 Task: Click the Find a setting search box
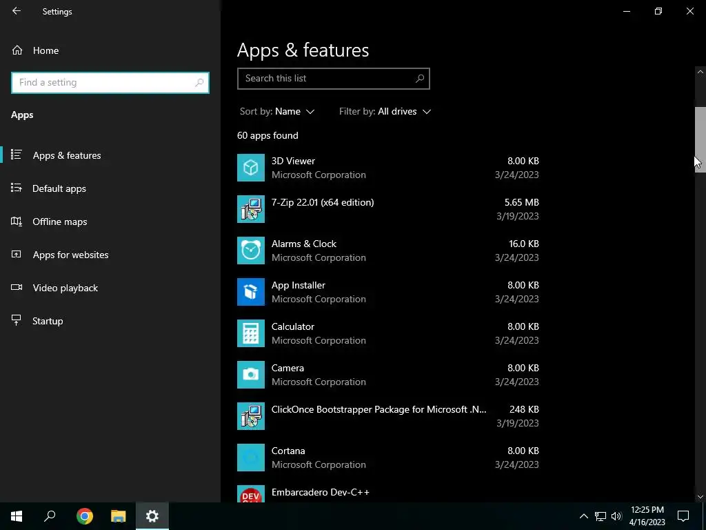[110, 83]
